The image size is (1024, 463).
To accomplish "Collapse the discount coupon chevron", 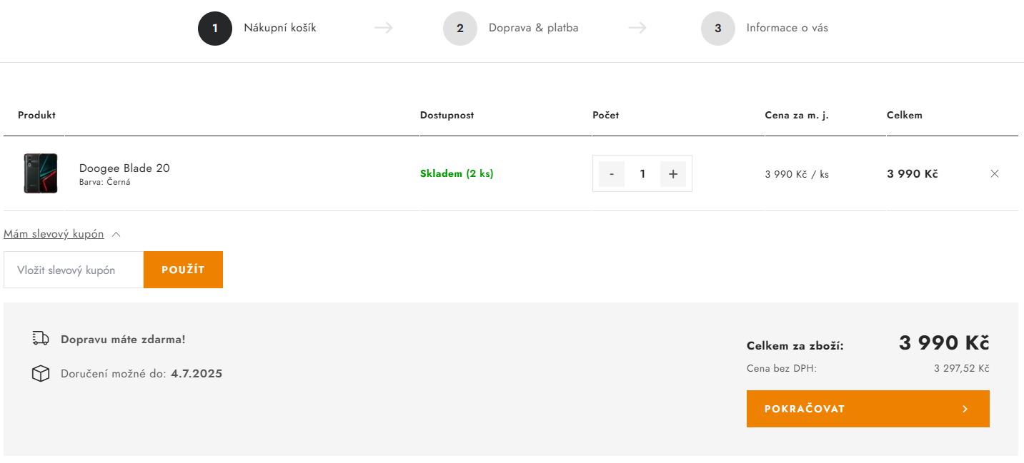I will click(x=116, y=234).
